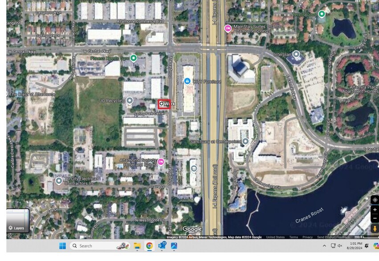Zoom in with the plus button
The image size is (379, 261).
[x=375, y=210]
